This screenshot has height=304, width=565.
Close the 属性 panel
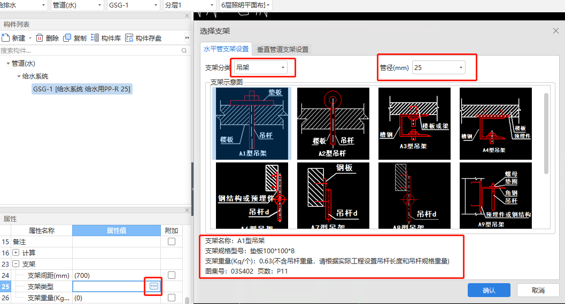click(187, 210)
